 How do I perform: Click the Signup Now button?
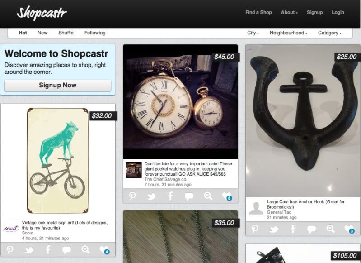coord(57,86)
